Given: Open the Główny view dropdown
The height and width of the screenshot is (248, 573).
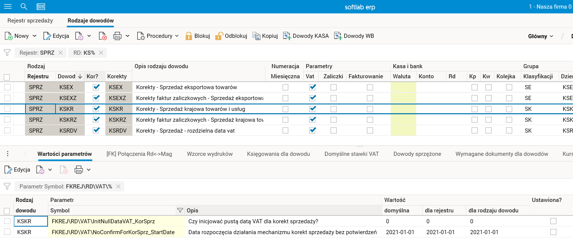Looking at the screenshot, I should 540,36.
